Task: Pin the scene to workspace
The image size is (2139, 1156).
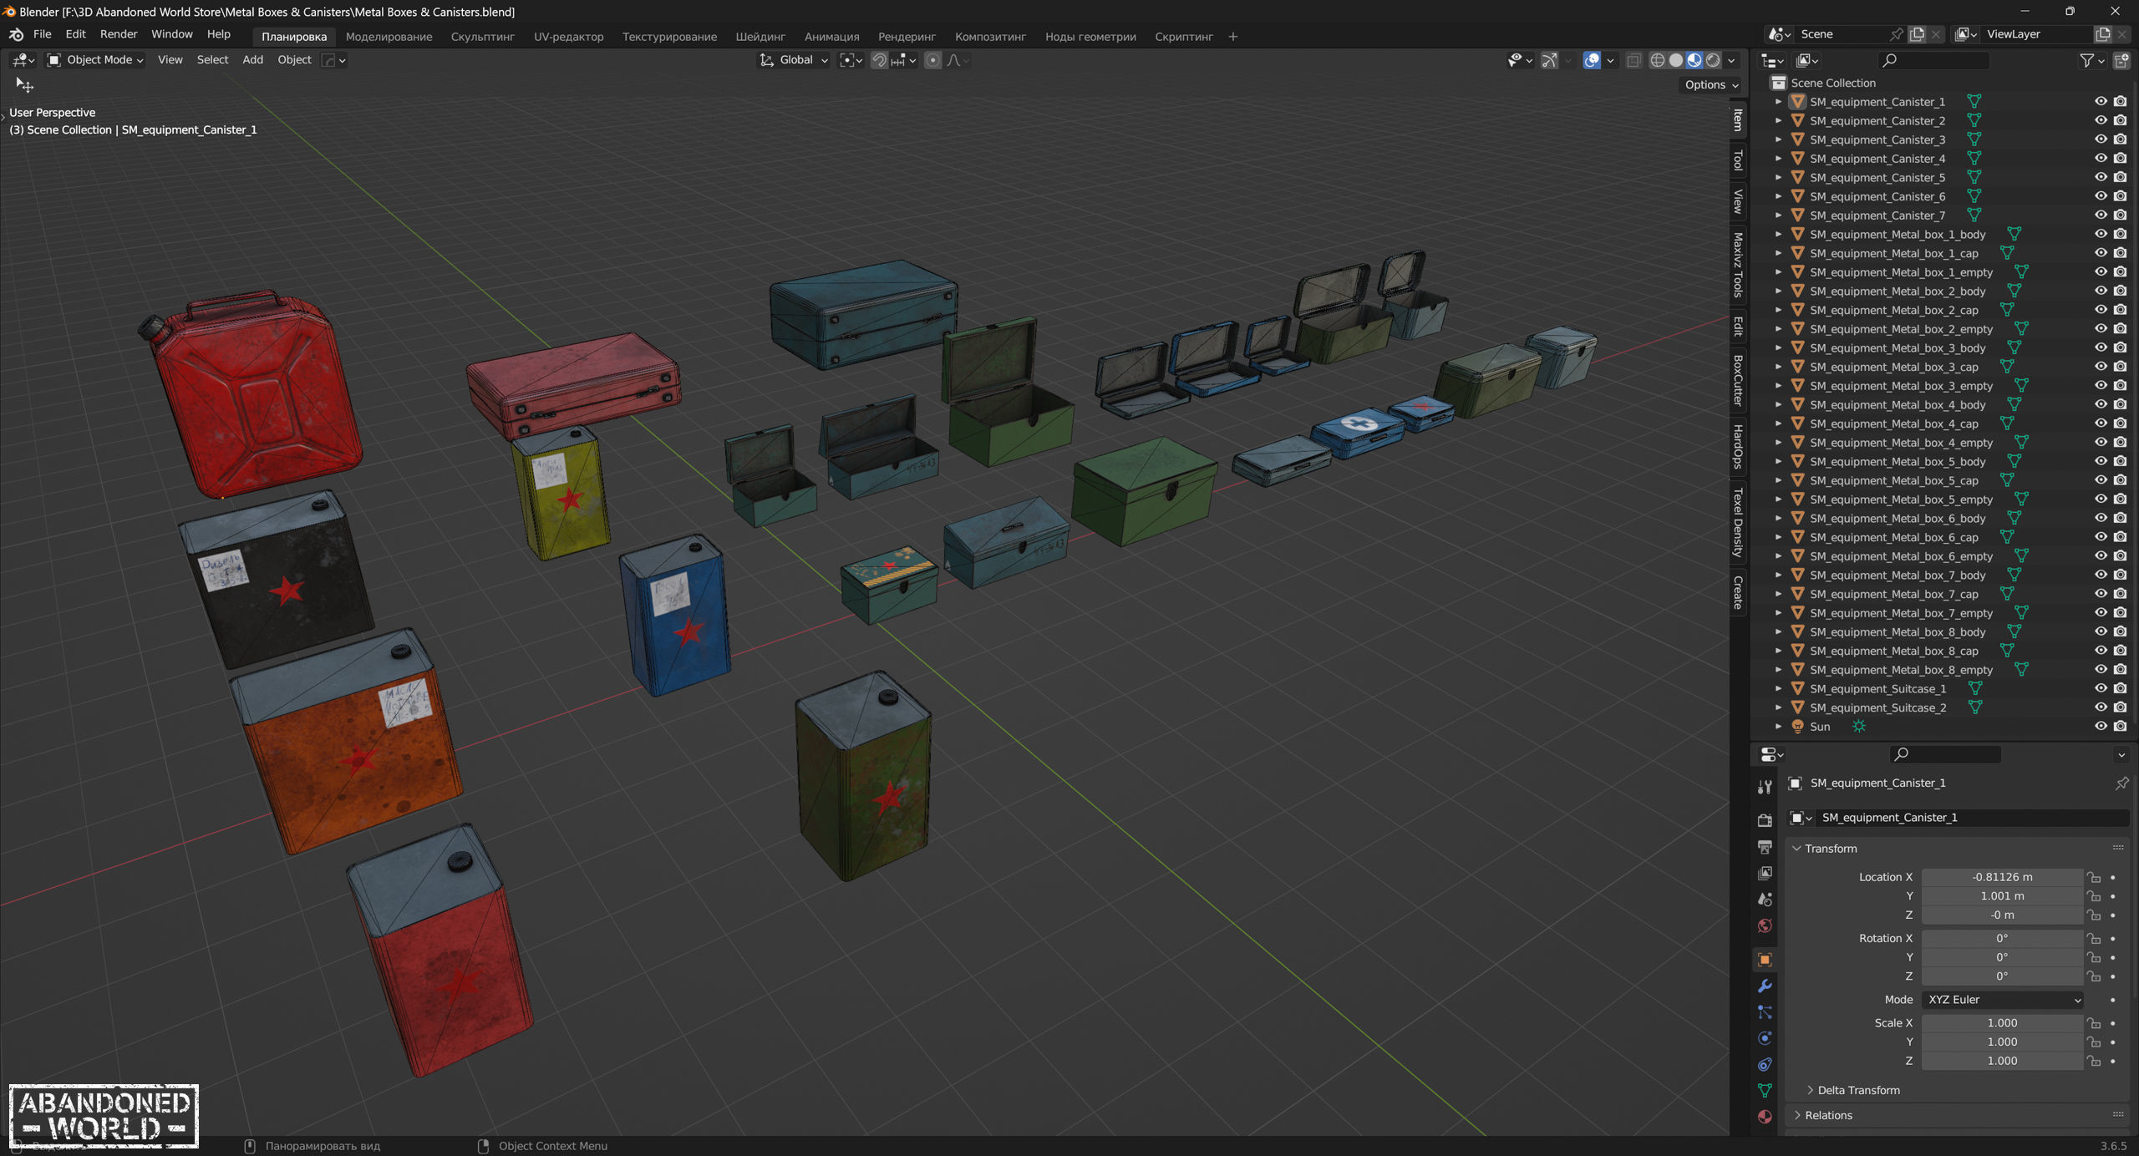Action: pyautogui.click(x=1897, y=34)
